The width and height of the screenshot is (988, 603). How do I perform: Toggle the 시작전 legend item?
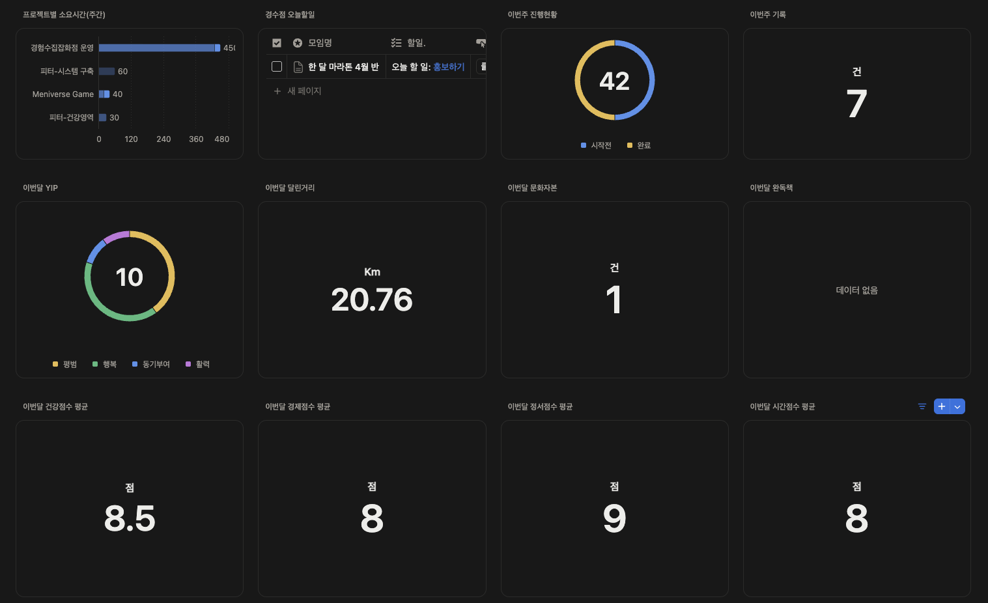[x=596, y=146]
